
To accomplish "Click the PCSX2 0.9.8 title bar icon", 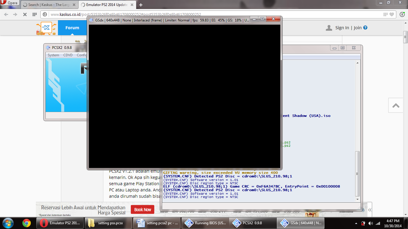I will [x=48, y=48].
